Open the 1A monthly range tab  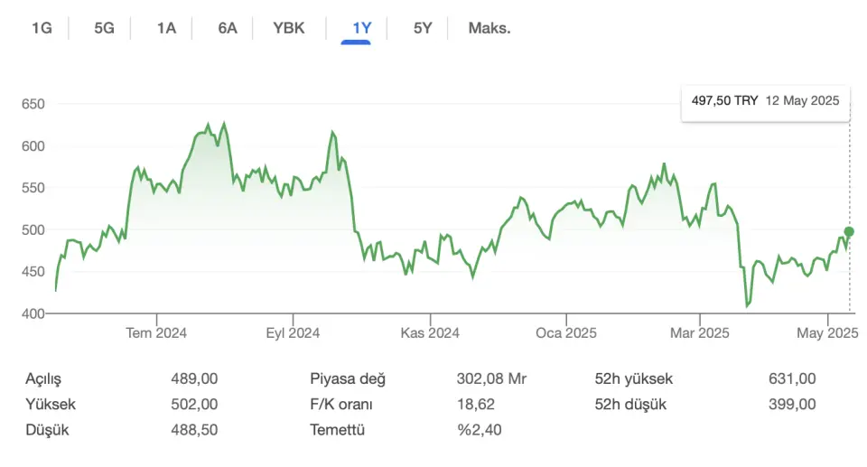coord(166,28)
